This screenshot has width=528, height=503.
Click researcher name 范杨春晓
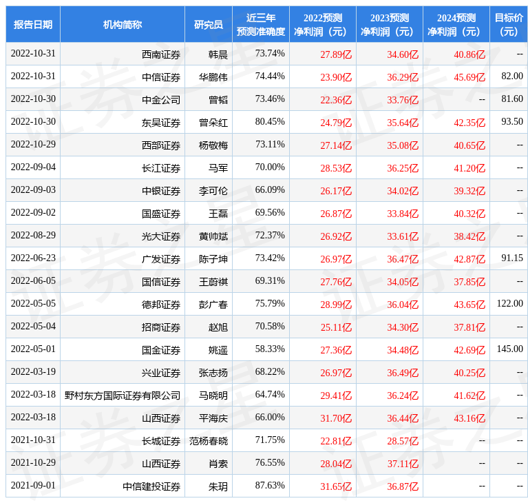(x=209, y=441)
